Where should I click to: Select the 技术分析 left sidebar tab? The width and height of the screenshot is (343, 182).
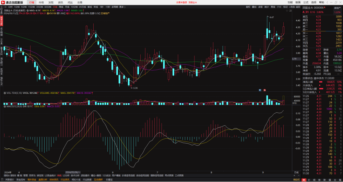point(1,21)
